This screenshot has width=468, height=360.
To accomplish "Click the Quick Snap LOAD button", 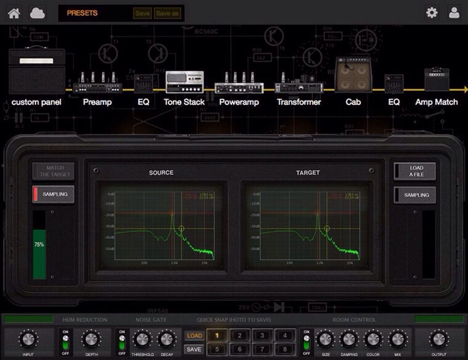I will [x=195, y=336].
